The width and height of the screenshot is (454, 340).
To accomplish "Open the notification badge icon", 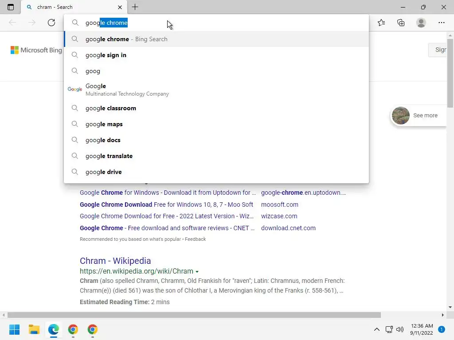I will tap(442, 329).
